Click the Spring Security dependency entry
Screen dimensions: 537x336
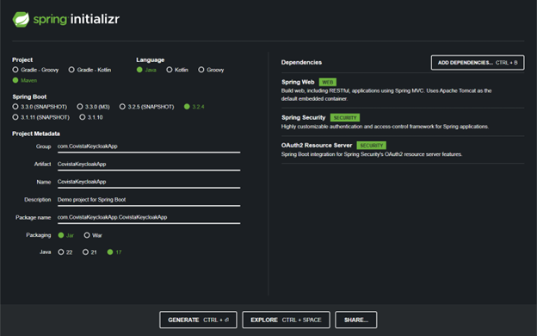pyautogui.click(x=403, y=122)
